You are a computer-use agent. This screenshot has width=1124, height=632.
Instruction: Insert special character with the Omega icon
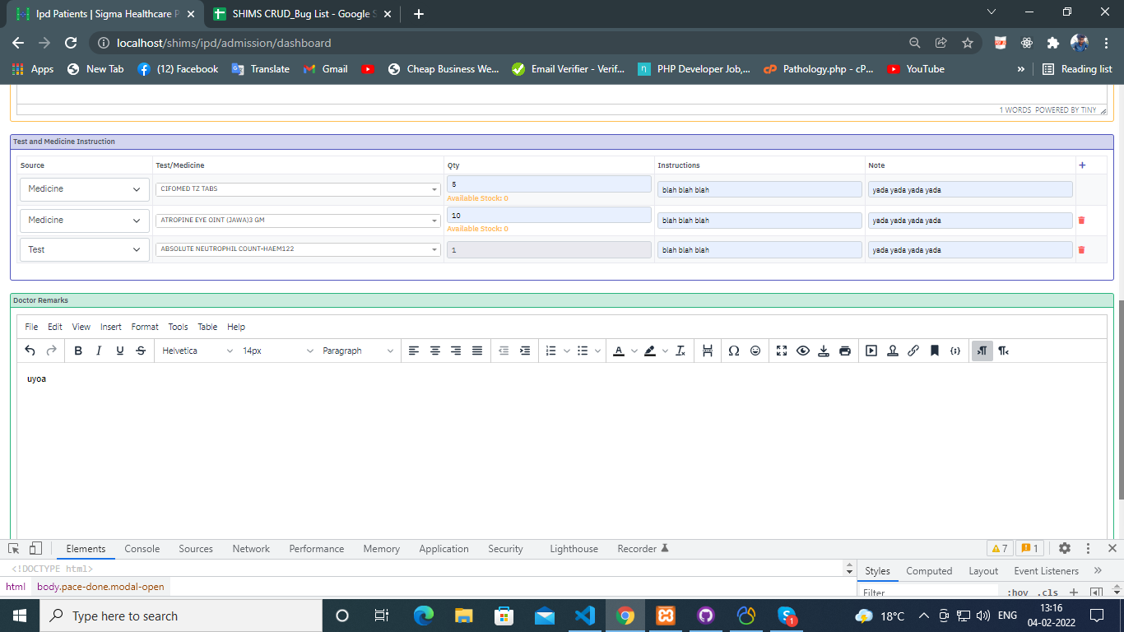[734, 351]
